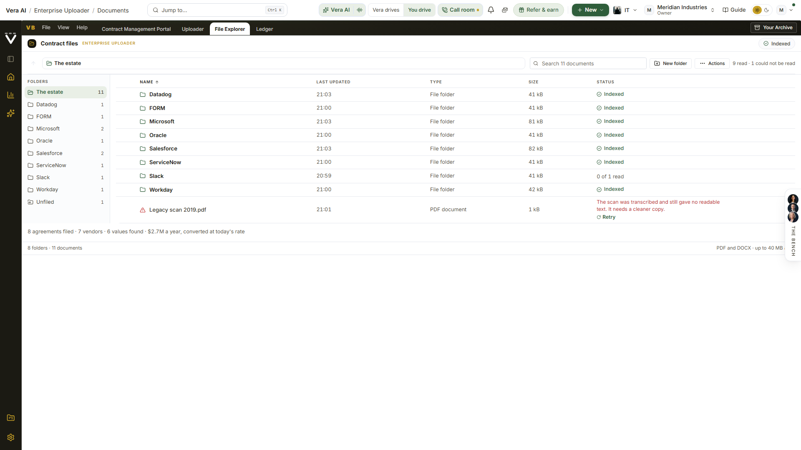Click Retry for the Legacy scan
Screen dimensions: 801x450
(606, 217)
